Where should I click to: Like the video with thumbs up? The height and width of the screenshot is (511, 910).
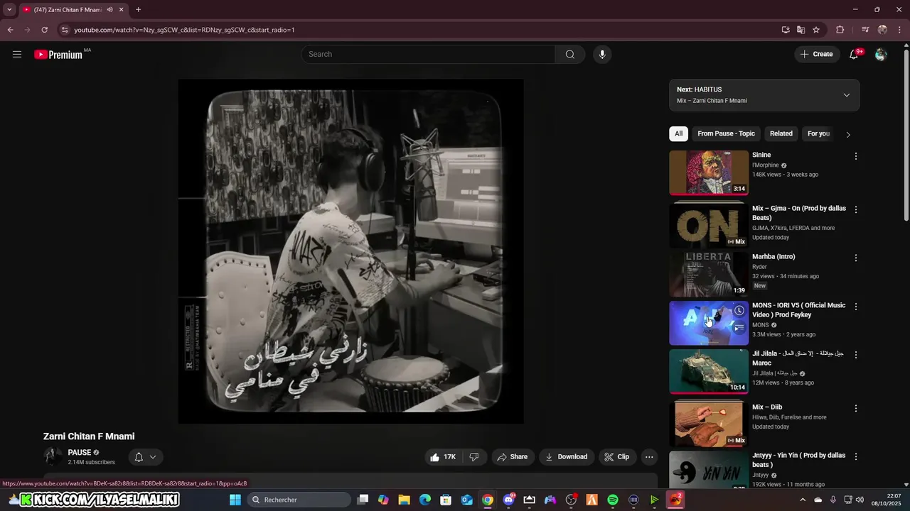click(443, 457)
